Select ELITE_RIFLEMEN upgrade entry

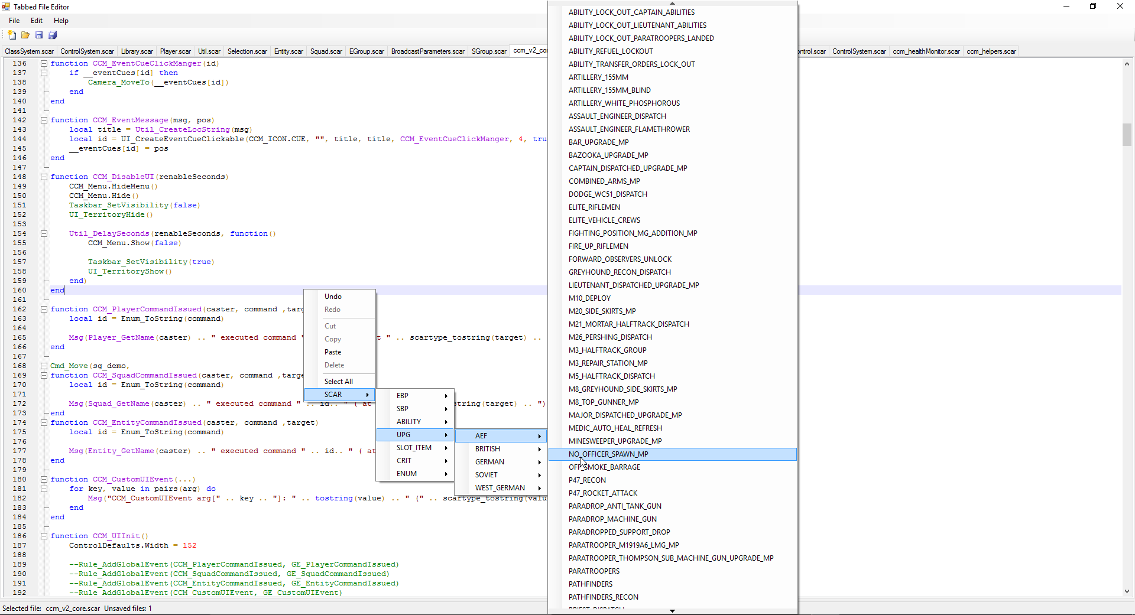pos(673,207)
